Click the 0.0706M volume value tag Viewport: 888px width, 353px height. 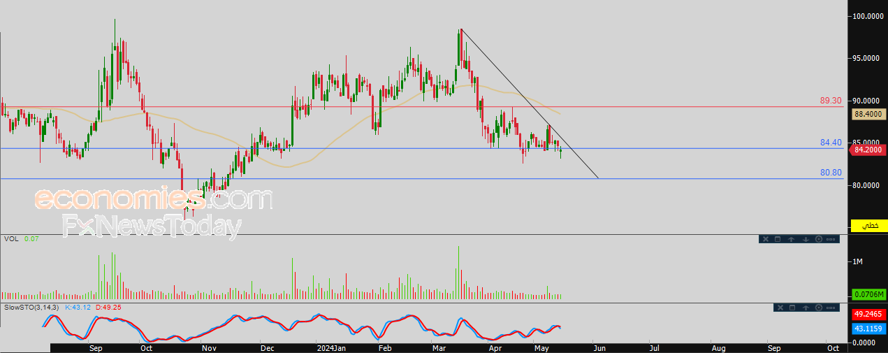coord(868,295)
